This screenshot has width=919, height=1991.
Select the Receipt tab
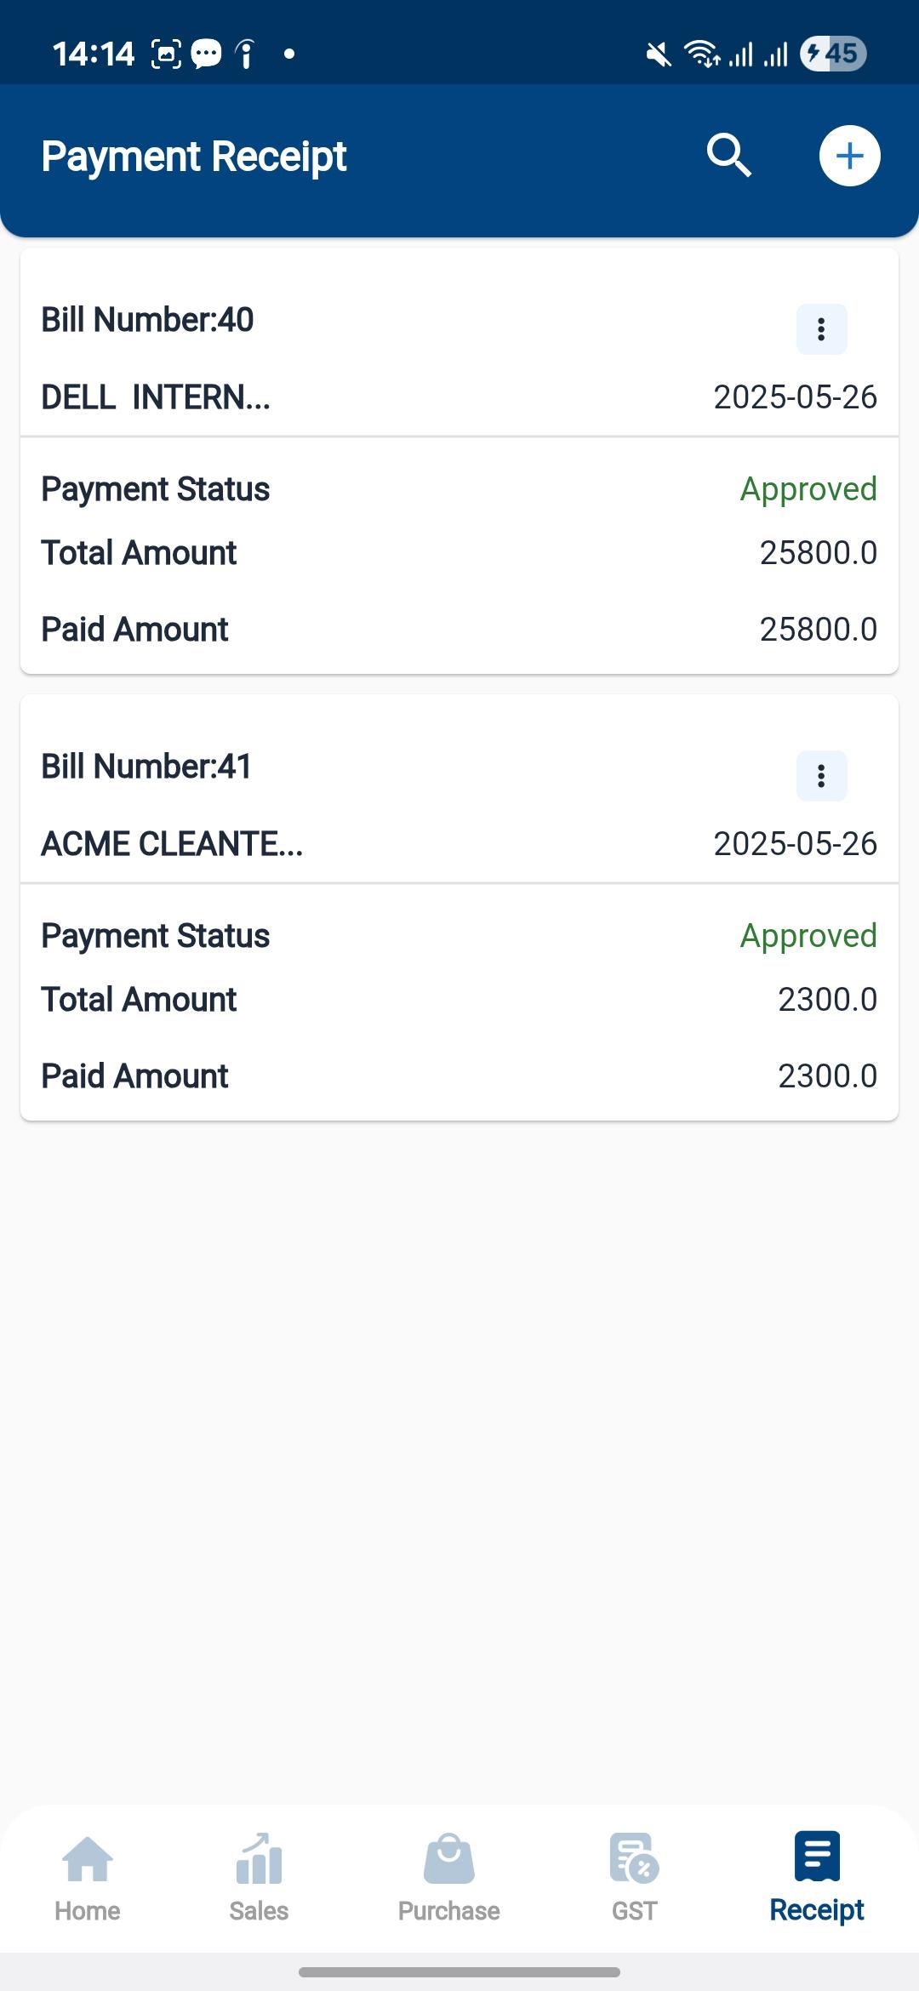(x=817, y=1877)
